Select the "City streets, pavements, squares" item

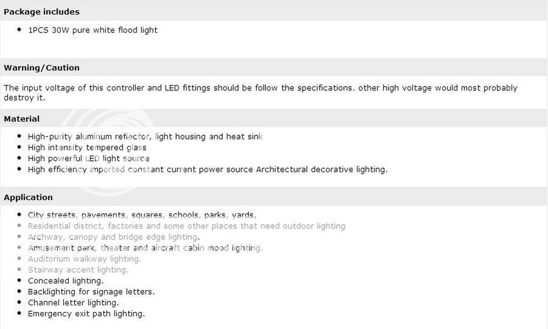(x=142, y=215)
